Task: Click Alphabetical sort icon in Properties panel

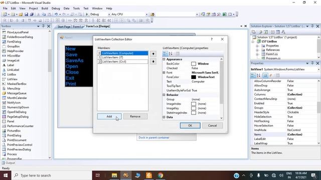Action: tap(259, 75)
